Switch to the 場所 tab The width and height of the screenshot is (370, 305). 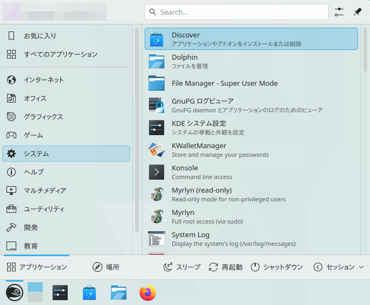point(106,267)
